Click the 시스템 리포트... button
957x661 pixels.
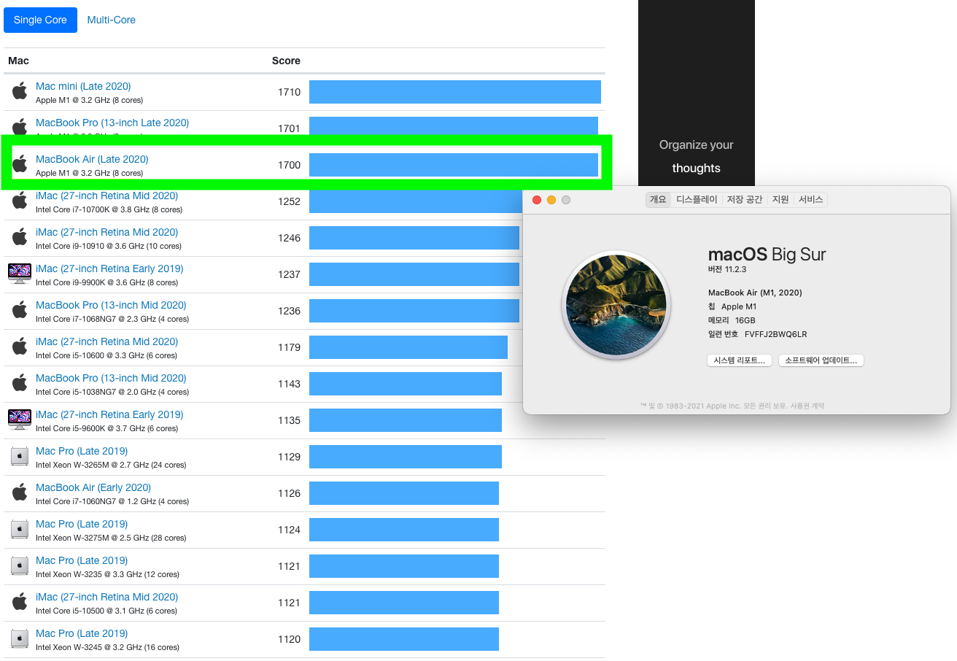[x=740, y=360]
